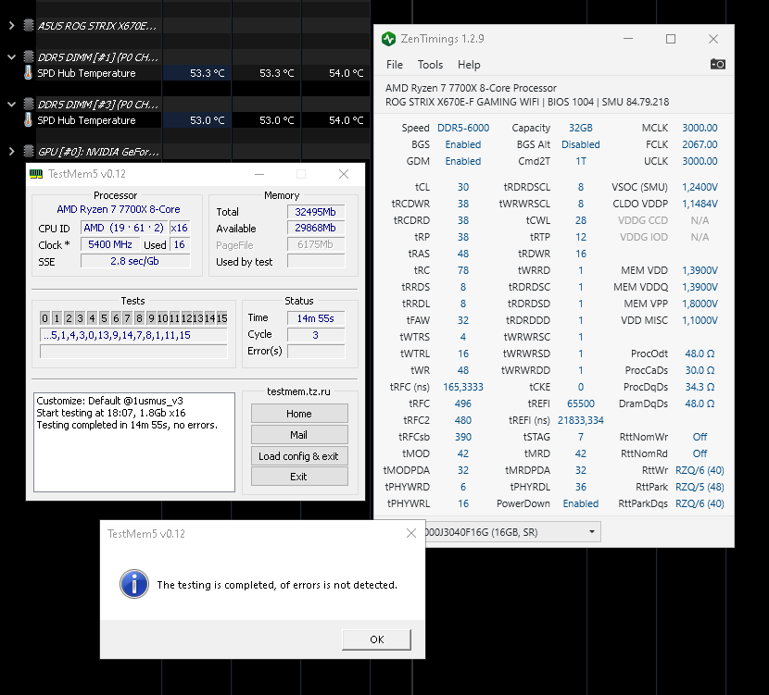Click the DDR5-6000 speed value
The height and width of the screenshot is (695, 769).
(463, 128)
